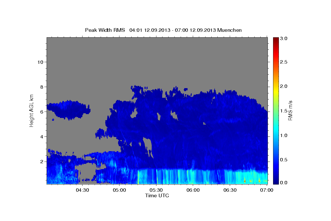Click the 'Time UTC' x-axis label
331x221 pixels.
[157, 196]
